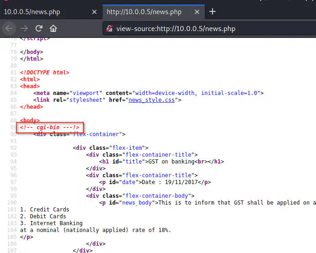Click the cgi-bin HTML comment
316x253 pixels.
coord(50,127)
